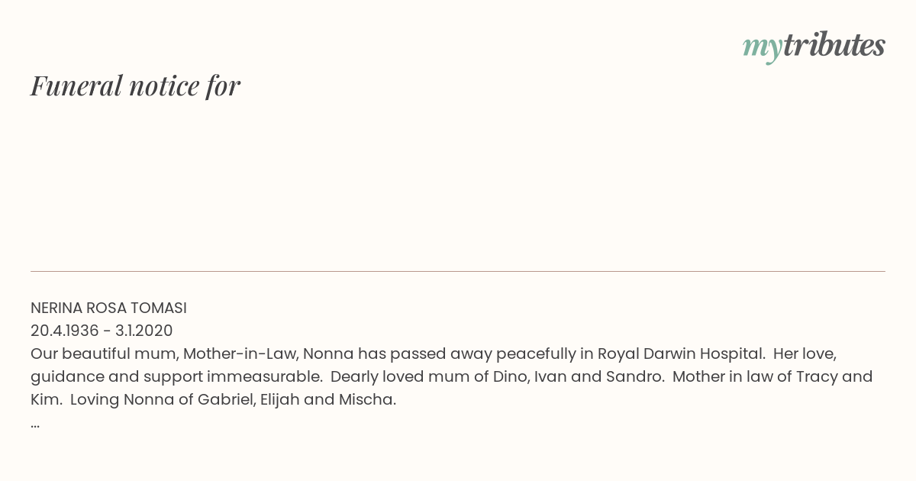Click the words "Royal Darwin Hospital"
916x481 pixels.
click(x=681, y=354)
